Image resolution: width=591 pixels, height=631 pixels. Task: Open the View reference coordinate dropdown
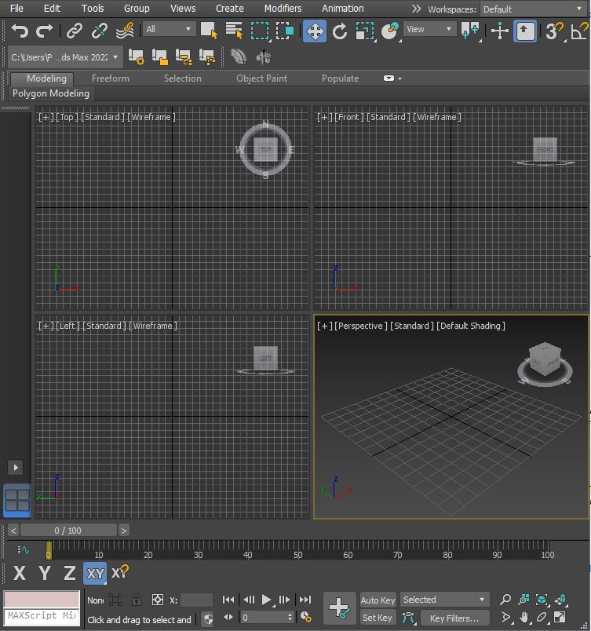[x=429, y=29]
